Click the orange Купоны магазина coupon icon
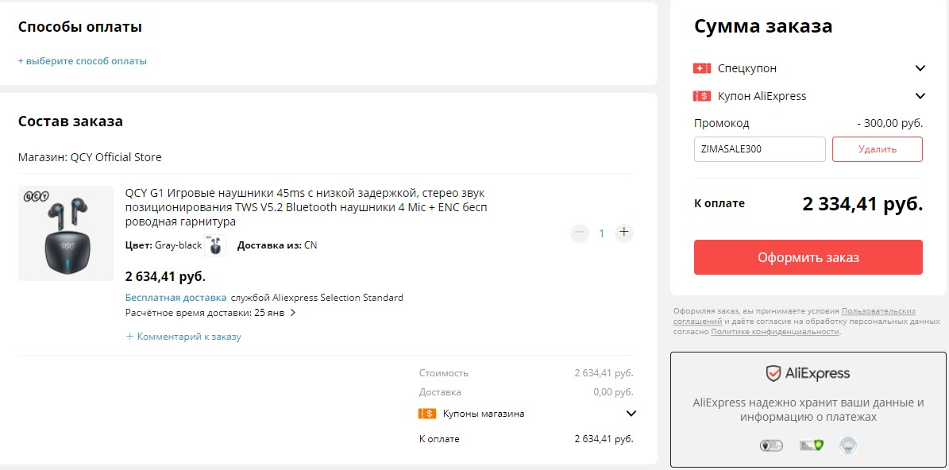This screenshot has height=470, width=949. (x=426, y=414)
